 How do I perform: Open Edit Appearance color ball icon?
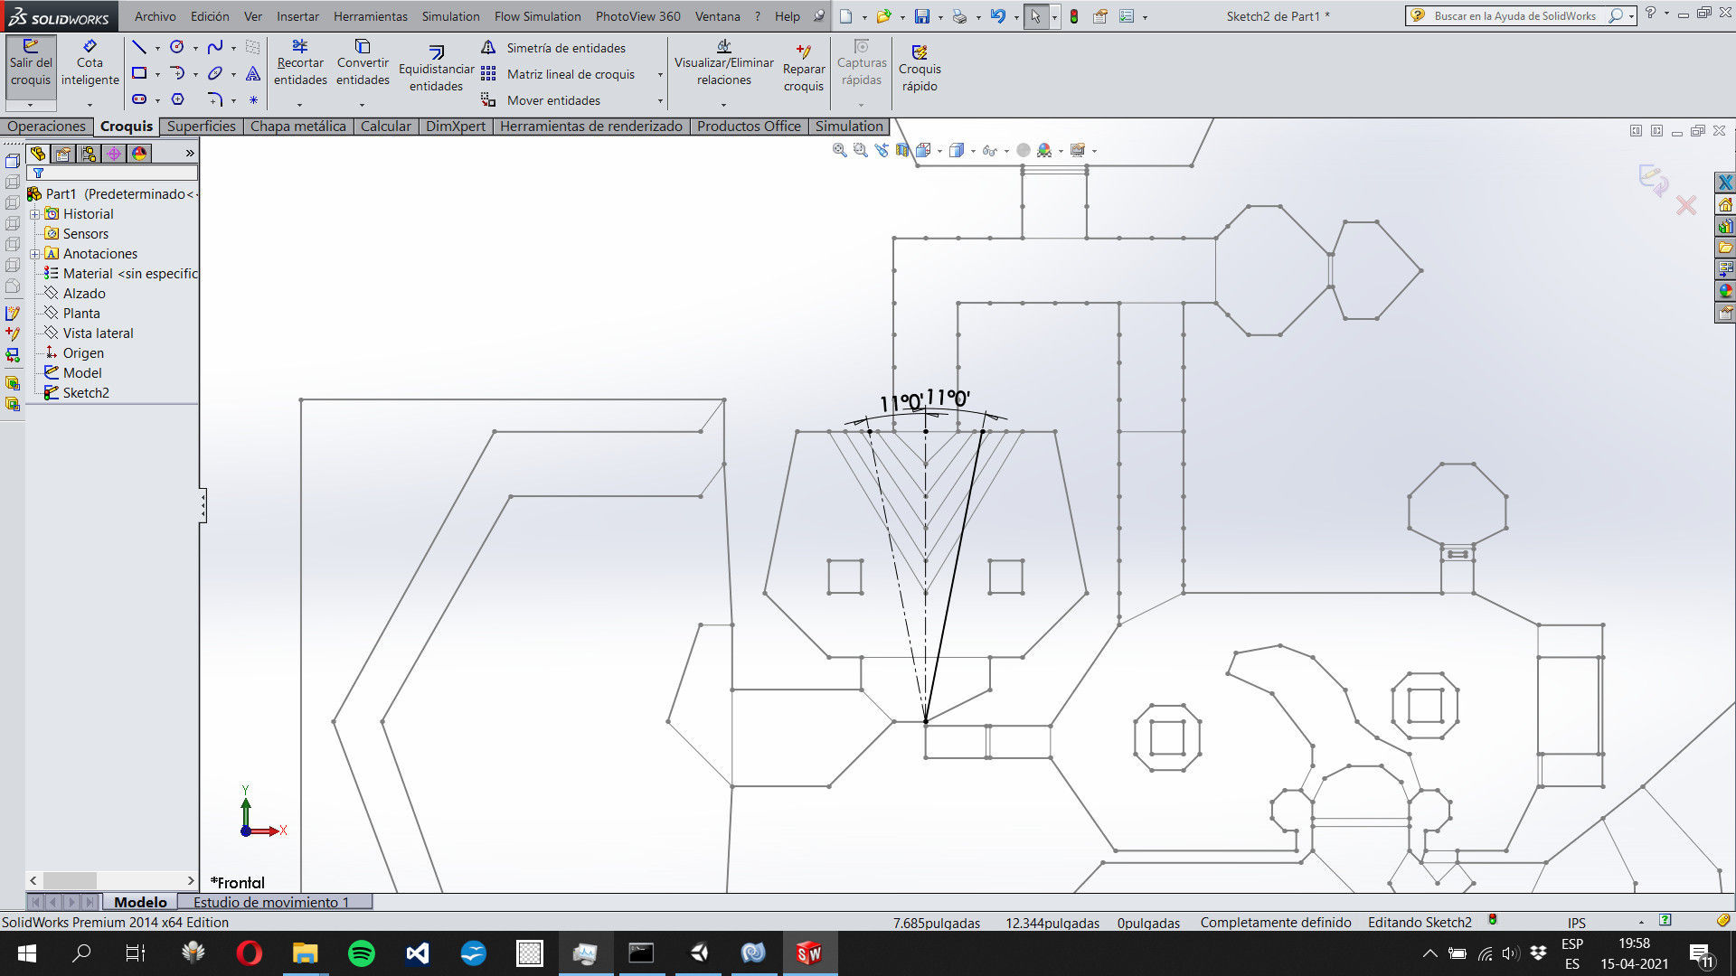[x=1043, y=150]
